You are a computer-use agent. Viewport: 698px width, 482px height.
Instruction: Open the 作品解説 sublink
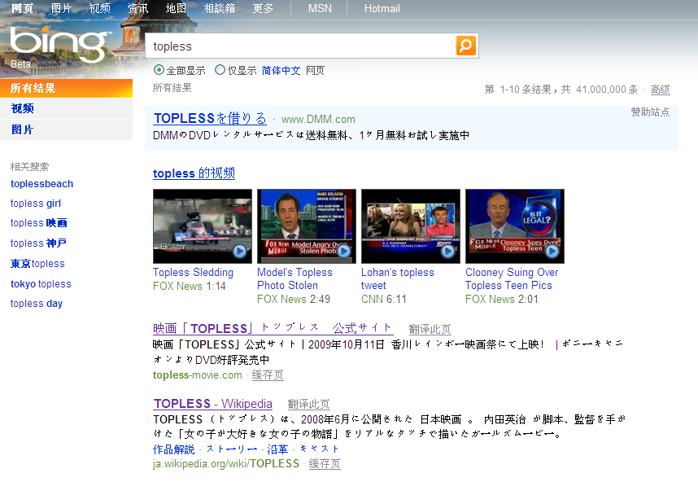(x=174, y=449)
